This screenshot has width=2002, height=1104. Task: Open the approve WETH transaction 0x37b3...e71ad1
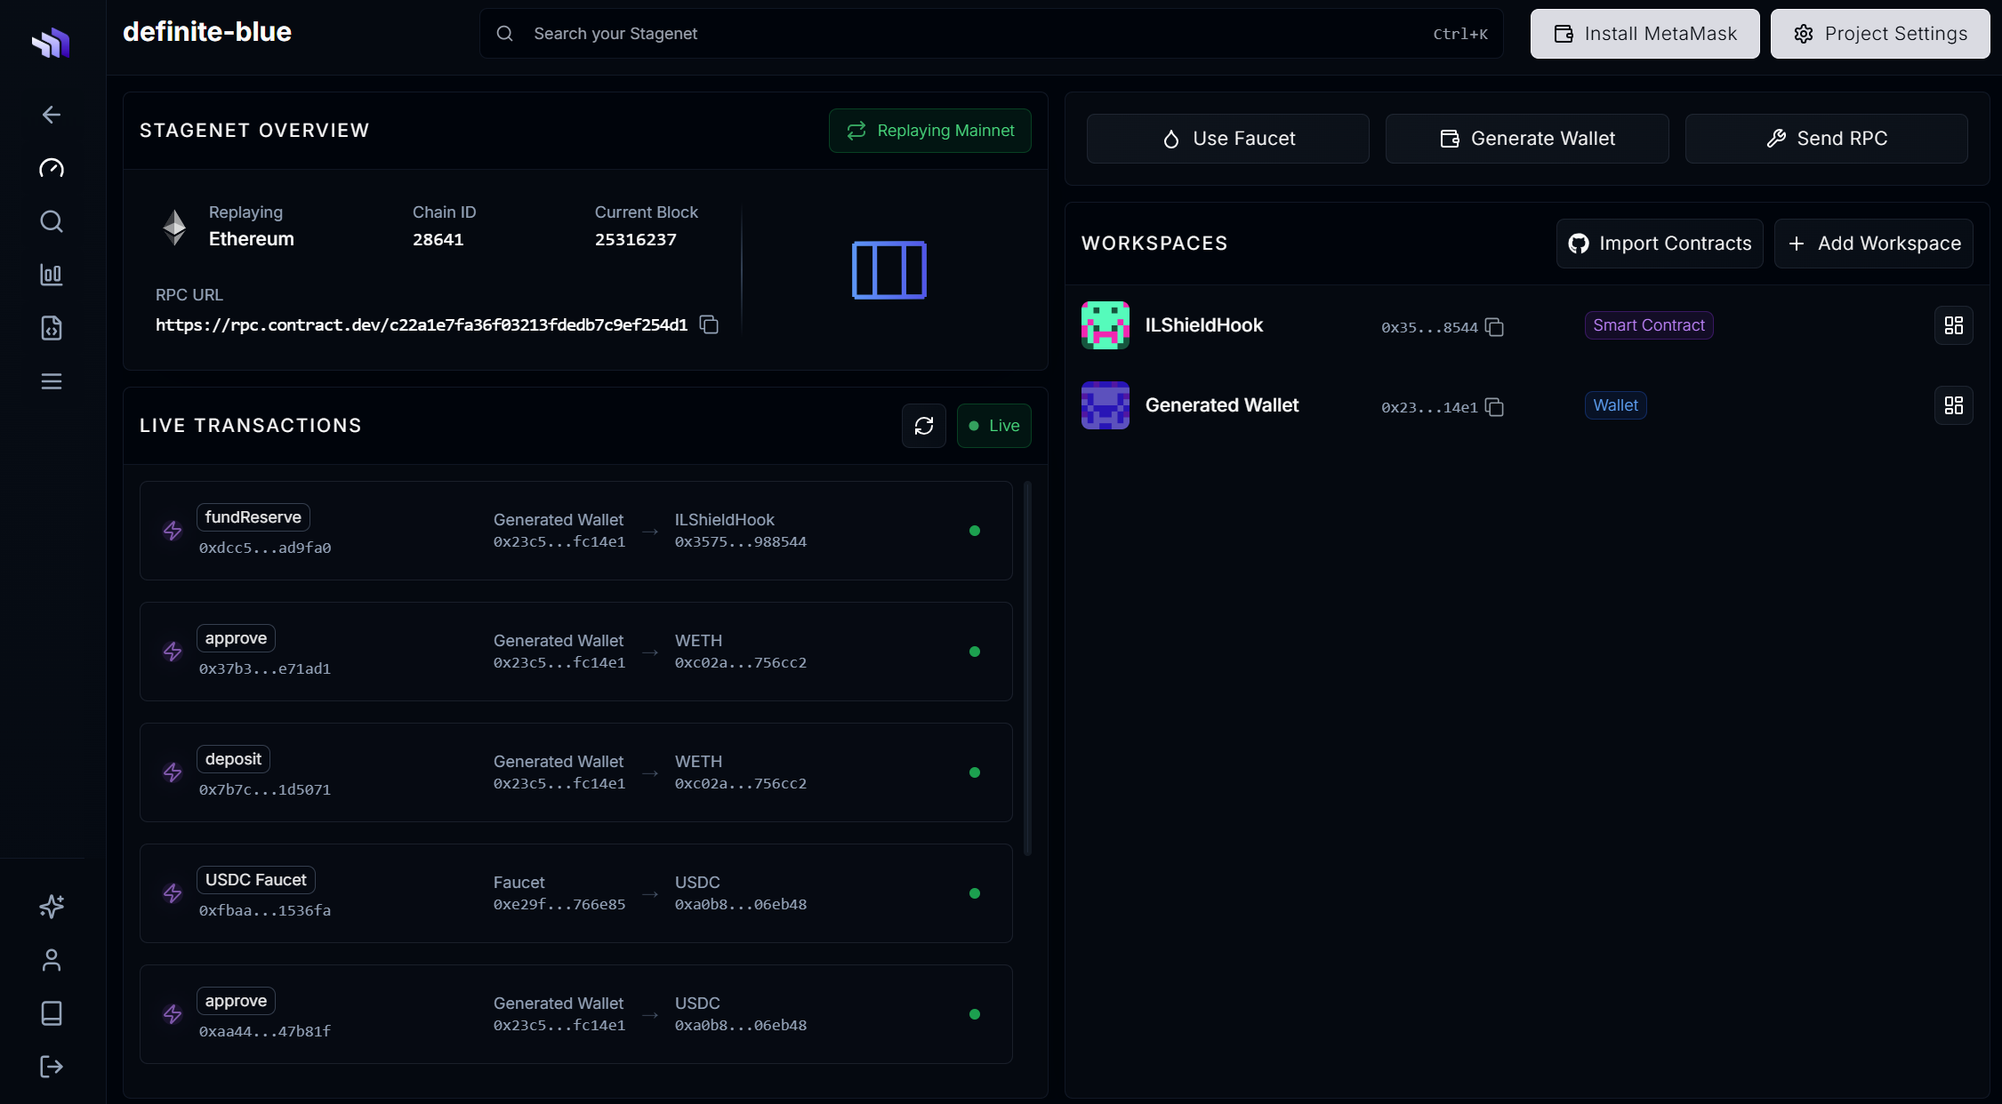pyautogui.click(x=576, y=652)
